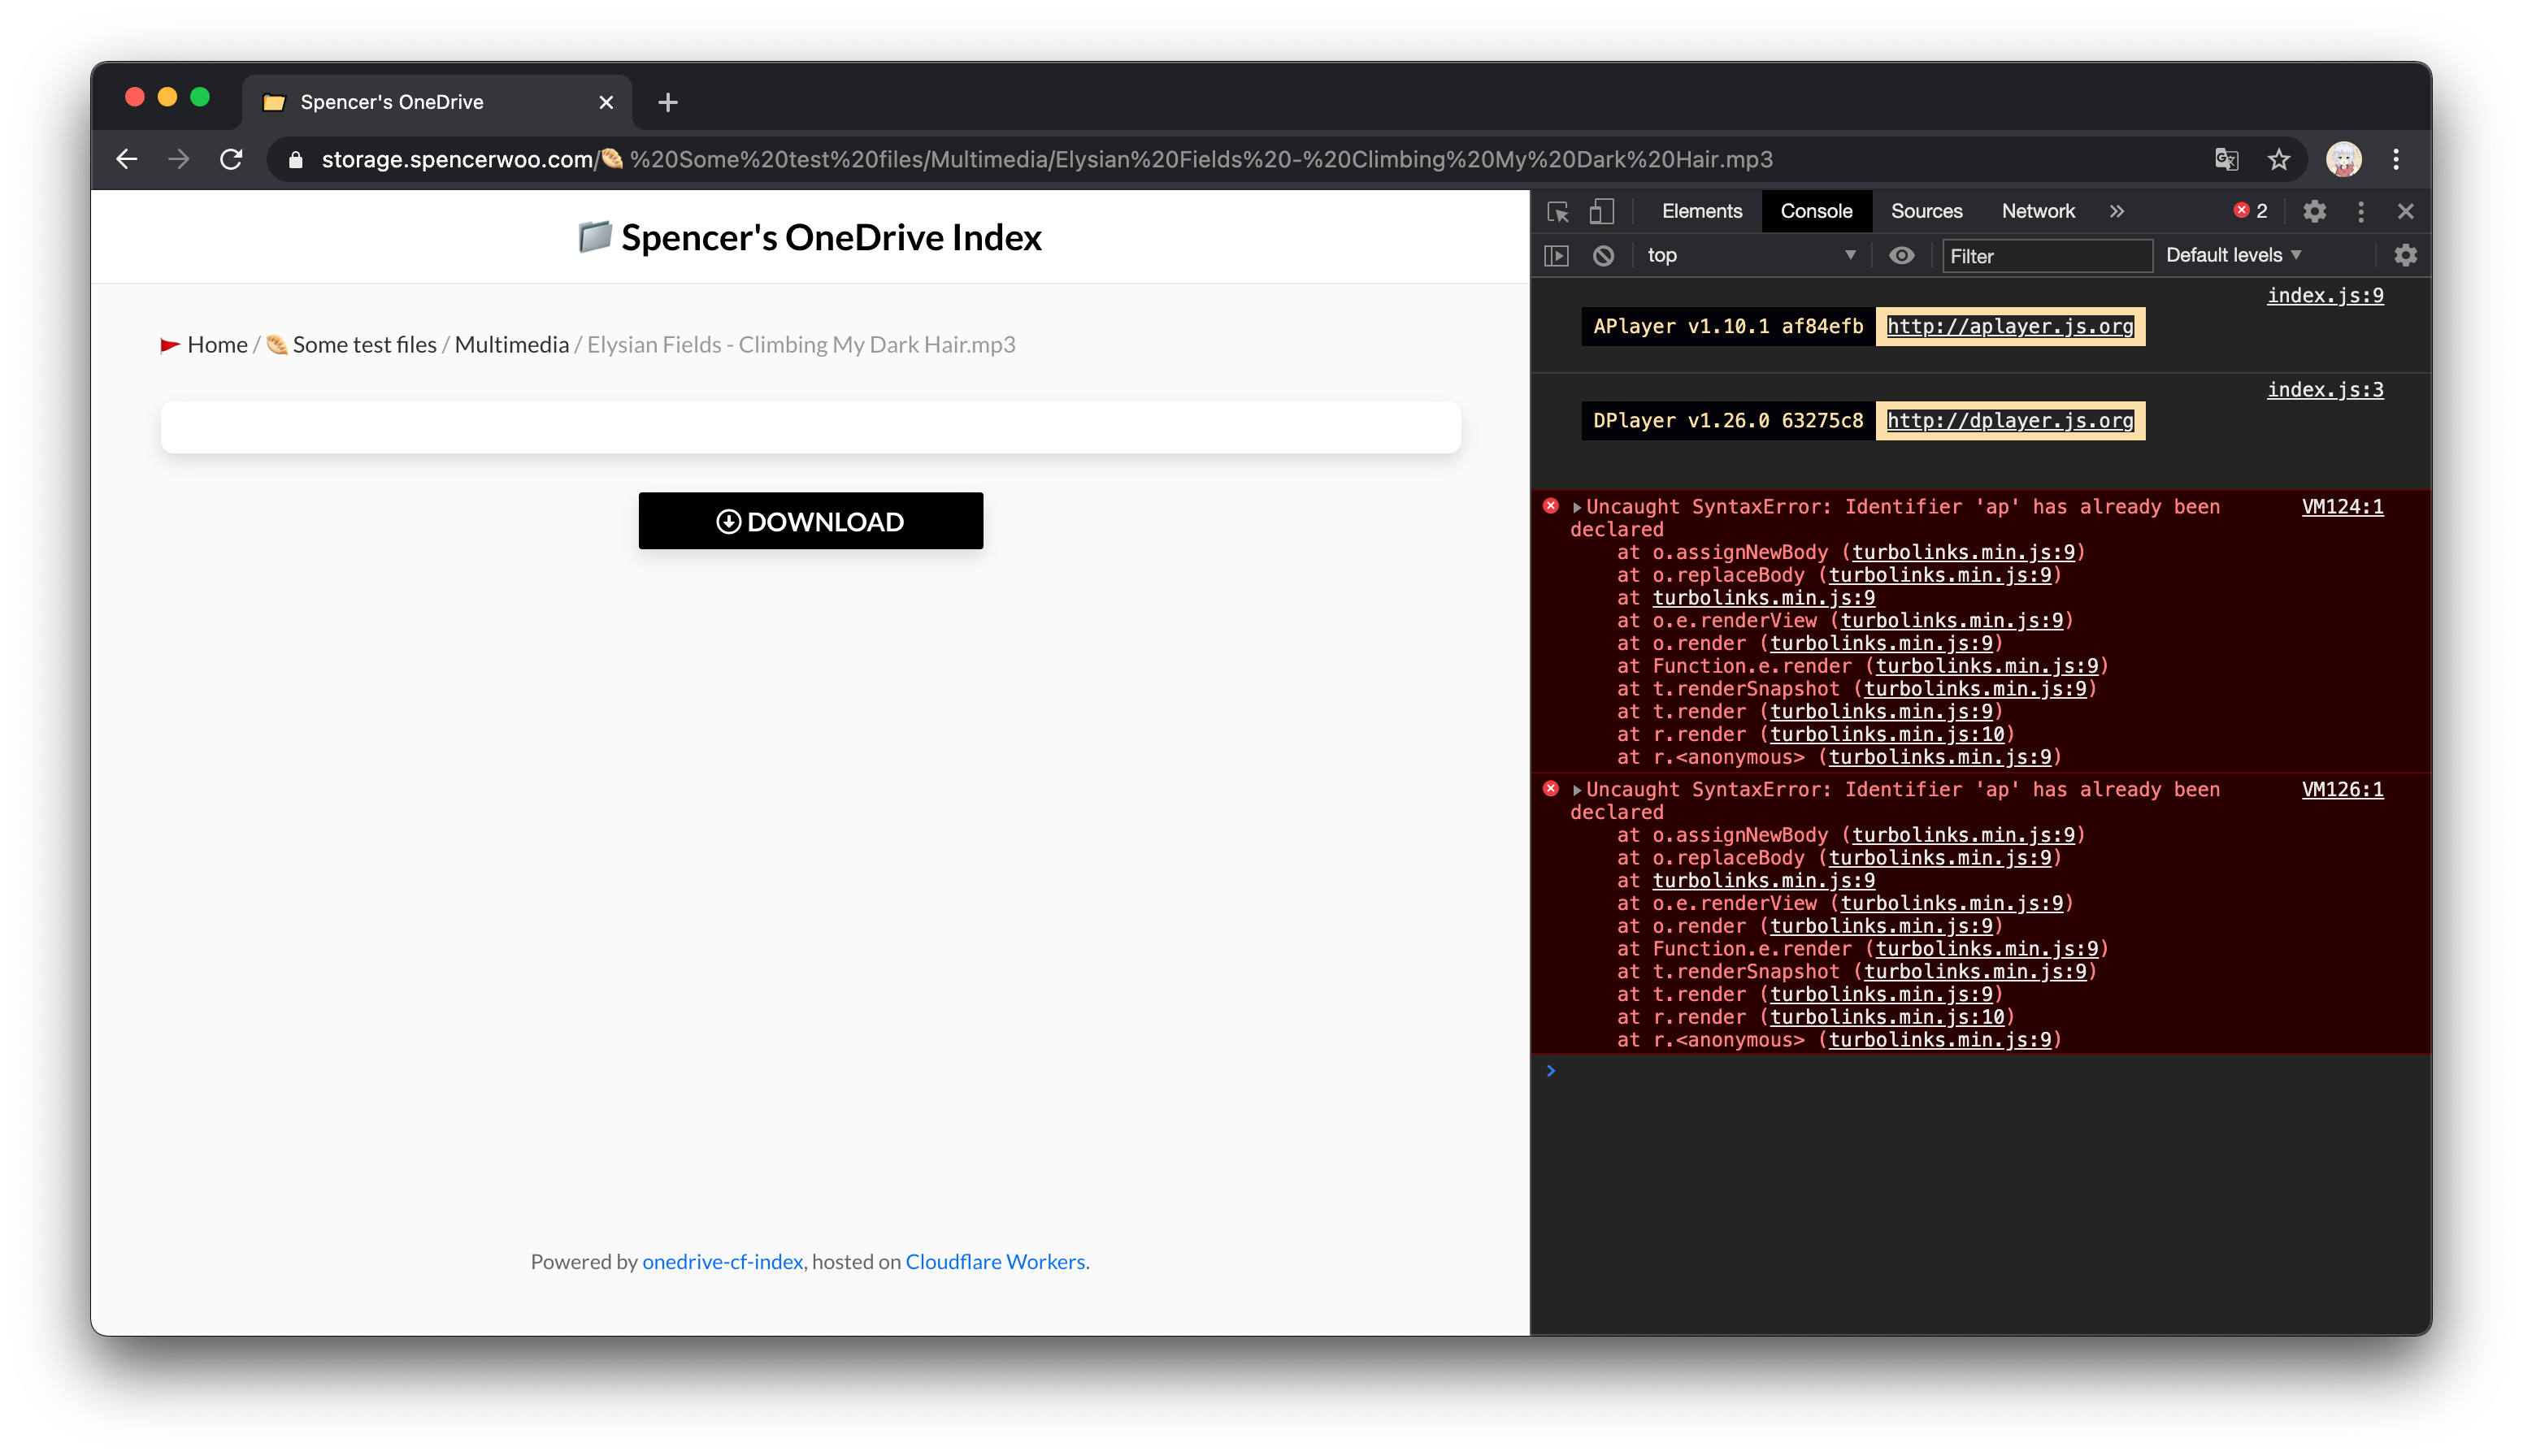Click the clear console icon

(x=1604, y=255)
